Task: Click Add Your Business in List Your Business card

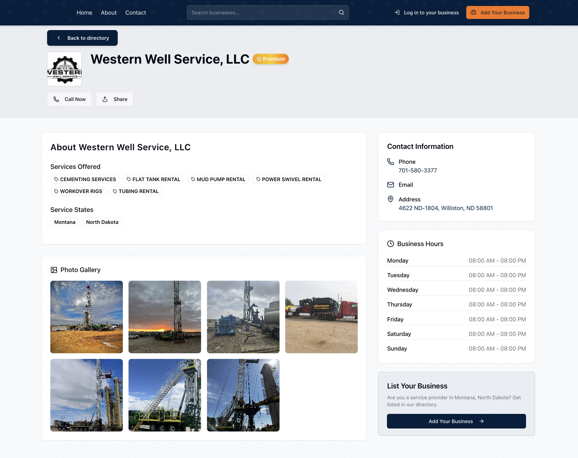Action: pos(456,421)
